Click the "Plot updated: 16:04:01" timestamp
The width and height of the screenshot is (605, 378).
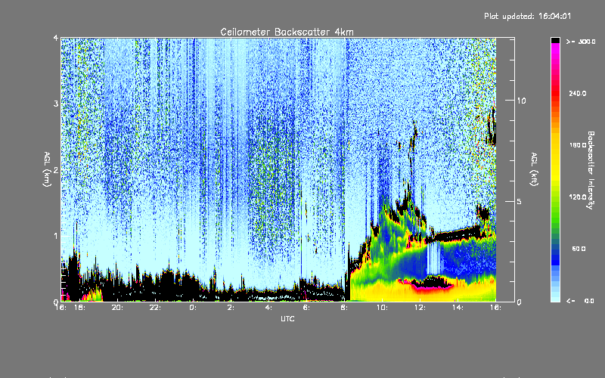527,16
